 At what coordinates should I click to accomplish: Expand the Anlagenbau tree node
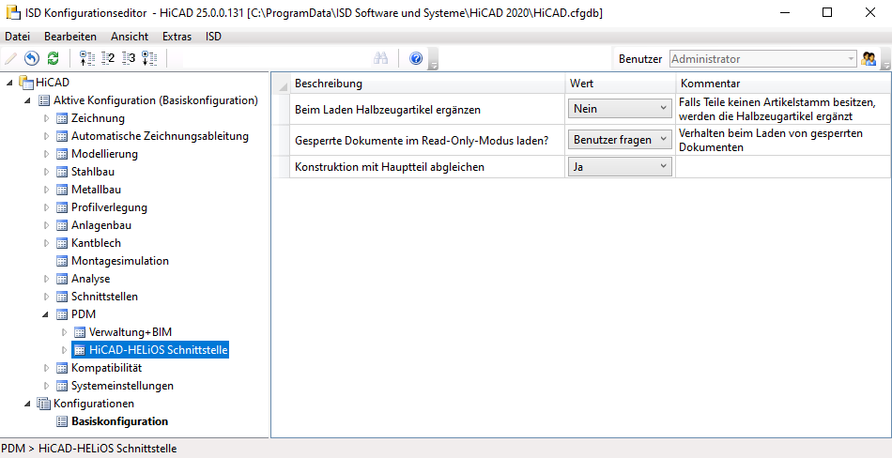coord(47,225)
